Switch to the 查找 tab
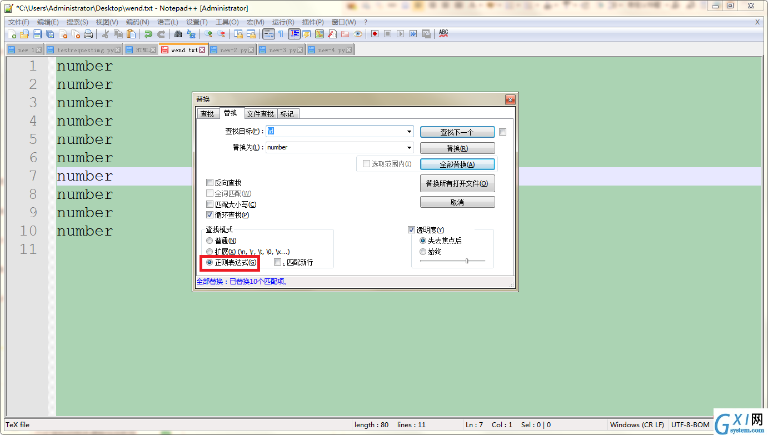768x435 pixels. (x=207, y=114)
